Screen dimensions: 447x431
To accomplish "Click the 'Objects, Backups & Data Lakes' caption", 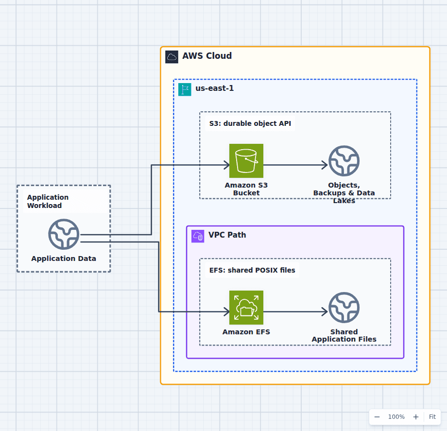I will (x=344, y=193).
